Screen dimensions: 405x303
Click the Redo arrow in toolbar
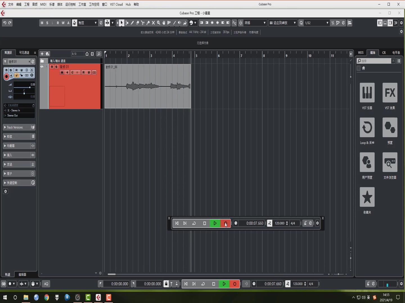10,23
